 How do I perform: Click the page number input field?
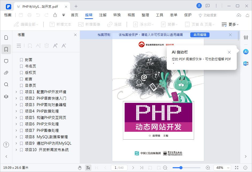click(x=119, y=168)
